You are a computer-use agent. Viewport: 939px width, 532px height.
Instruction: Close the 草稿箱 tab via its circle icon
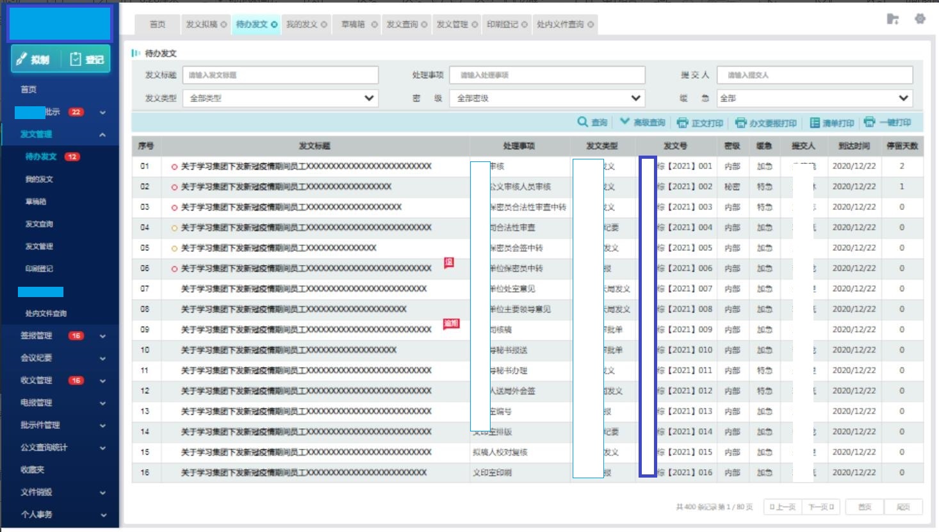coord(374,24)
